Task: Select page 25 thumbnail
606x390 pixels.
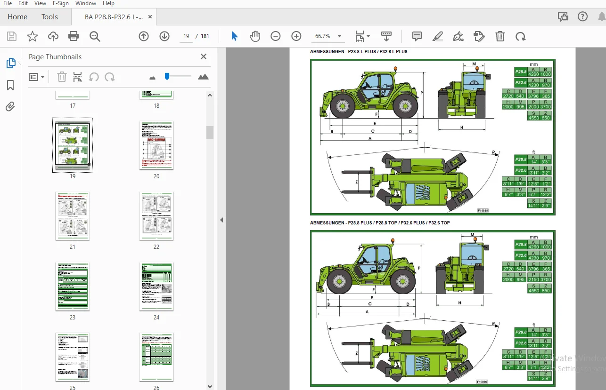Action: click(73, 357)
